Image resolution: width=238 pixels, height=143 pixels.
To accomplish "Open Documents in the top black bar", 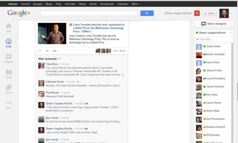I will (x=107, y=4).
